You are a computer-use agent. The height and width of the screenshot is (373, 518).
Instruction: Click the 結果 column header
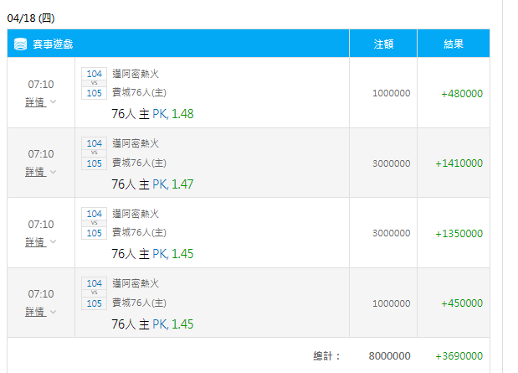(x=454, y=44)
